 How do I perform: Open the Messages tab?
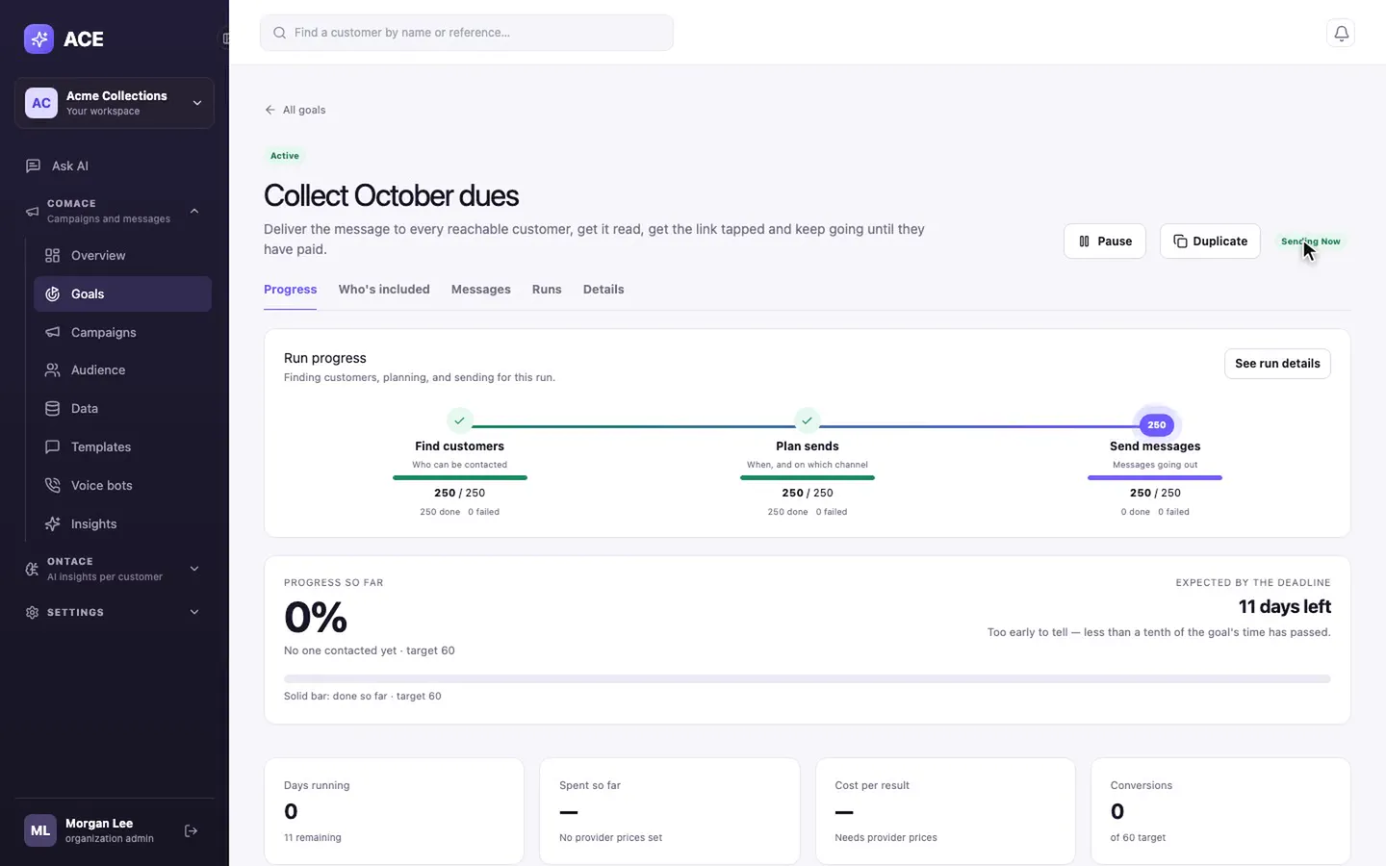[x=480, y=290]
